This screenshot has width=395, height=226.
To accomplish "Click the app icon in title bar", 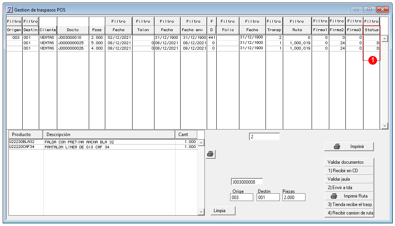I will click(9, 10).
